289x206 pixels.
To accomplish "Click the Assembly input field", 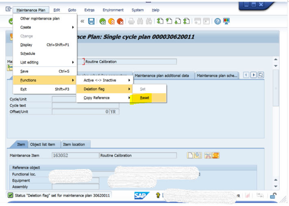I will pyautogui.click(x=76, y=186).
